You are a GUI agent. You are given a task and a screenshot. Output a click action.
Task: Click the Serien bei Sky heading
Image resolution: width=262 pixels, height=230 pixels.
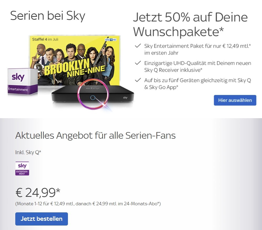47,16
